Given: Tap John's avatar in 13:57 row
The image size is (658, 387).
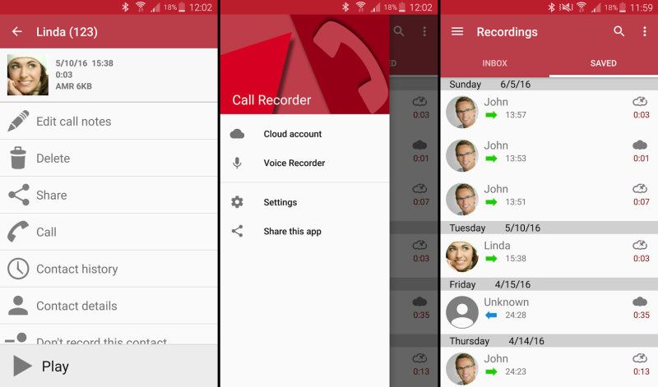Looking at the screenshot, I should point(462,112).
